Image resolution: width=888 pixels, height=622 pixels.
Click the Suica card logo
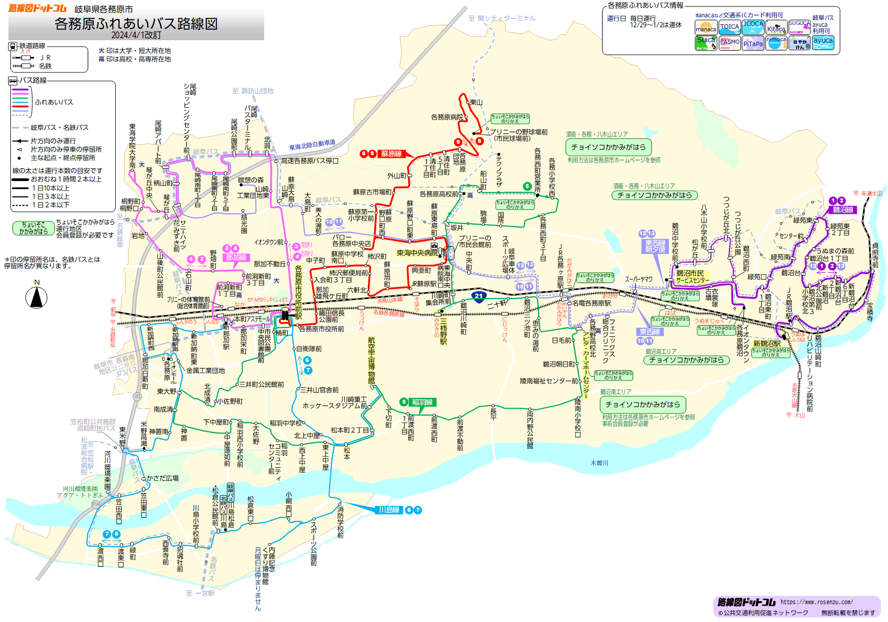coord(706,43)
